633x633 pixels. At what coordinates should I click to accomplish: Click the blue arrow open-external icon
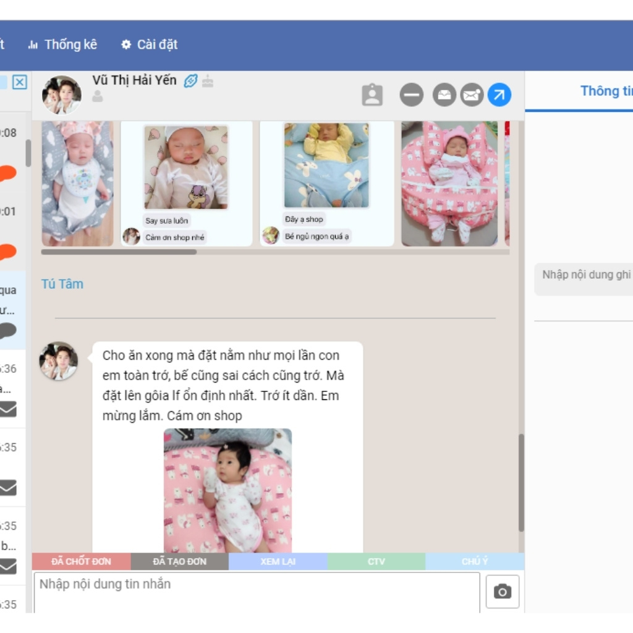(499, 95)
